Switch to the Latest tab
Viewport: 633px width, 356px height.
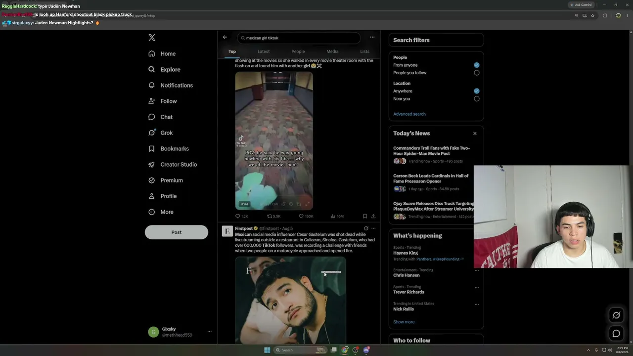264,51
